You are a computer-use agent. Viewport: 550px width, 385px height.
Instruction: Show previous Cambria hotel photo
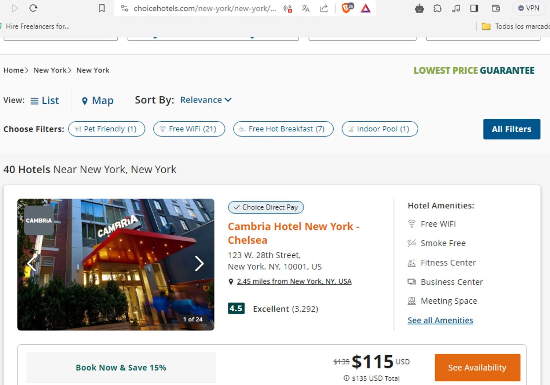pyautogui.click(x=32, y=263)
